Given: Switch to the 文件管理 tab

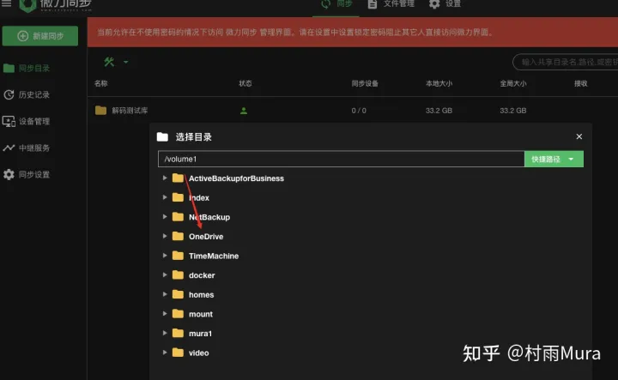Looking at the screenshot, I should pos(391,4).
